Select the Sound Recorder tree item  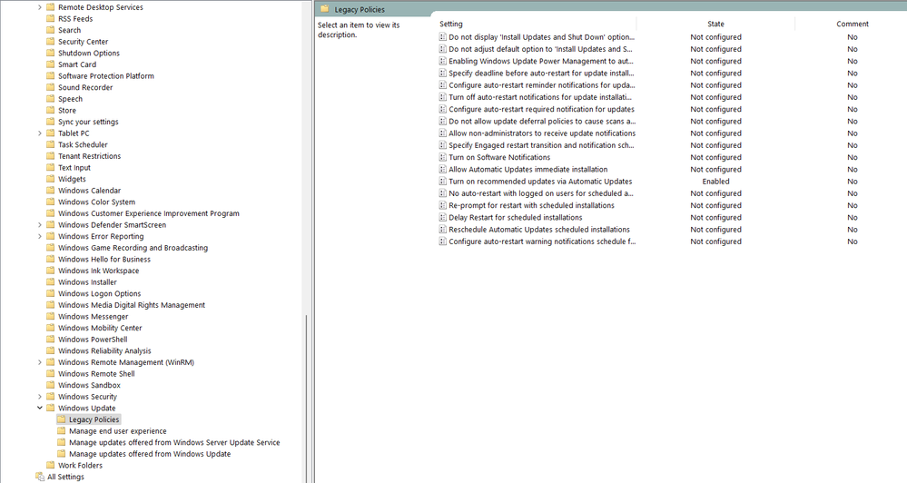(85, 88)
